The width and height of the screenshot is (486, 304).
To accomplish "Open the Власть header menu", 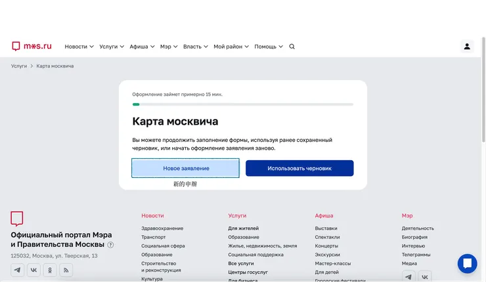I will [196, 47].
